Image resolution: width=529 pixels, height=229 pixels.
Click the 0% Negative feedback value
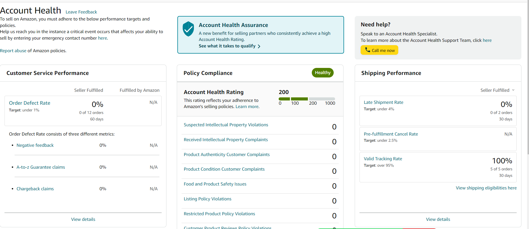point(103,145)
